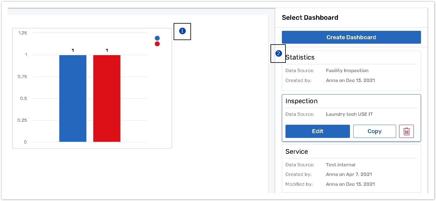
Task: Open the Statistics dashboard title
Action: (x=300, y=57)
